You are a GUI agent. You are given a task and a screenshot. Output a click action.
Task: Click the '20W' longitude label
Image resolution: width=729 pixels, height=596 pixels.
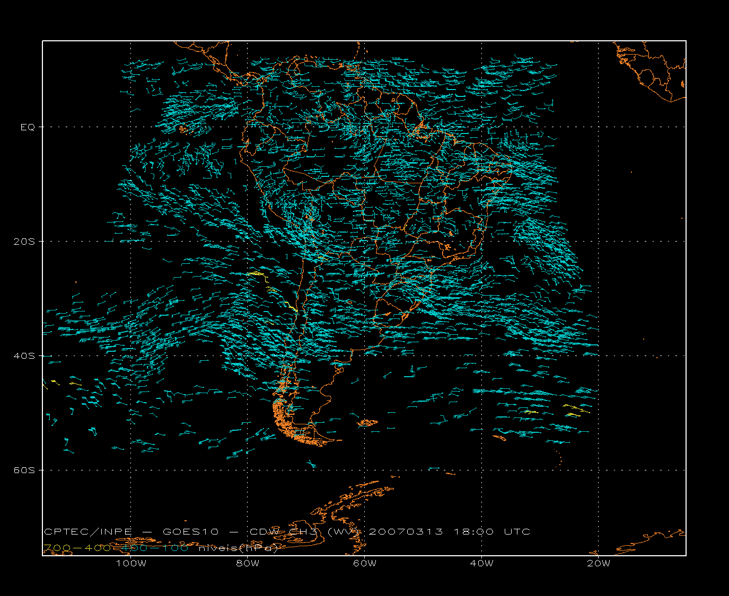click(x=599, y=563)
